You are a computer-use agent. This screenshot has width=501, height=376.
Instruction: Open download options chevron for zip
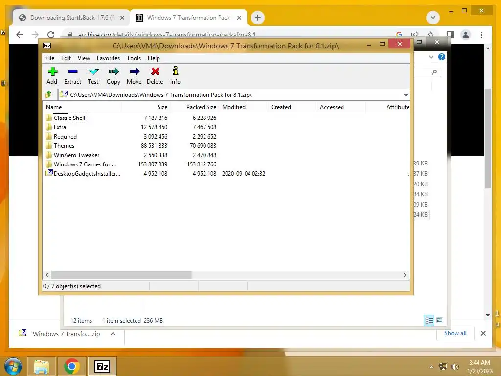113,334
